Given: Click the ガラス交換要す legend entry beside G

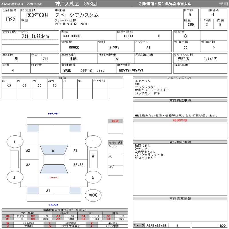Looking at the screenshot, I should 71,226.
